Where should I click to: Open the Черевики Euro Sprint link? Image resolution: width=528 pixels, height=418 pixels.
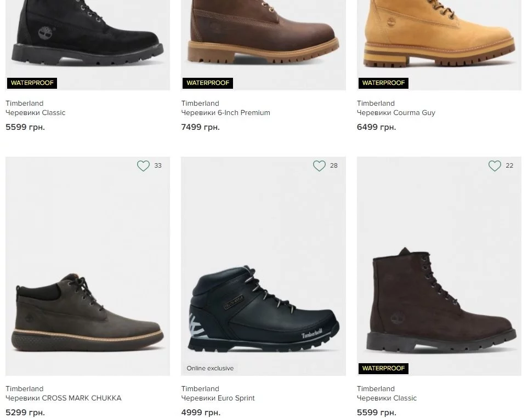(x=218, y=398)
